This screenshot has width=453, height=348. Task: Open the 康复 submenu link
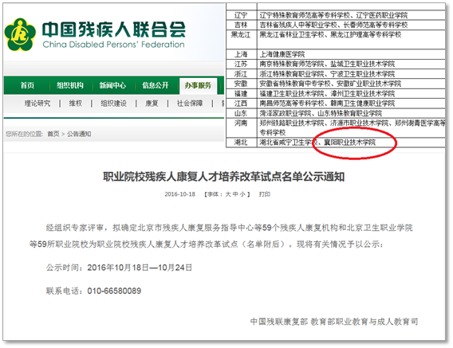pos(152,104)
